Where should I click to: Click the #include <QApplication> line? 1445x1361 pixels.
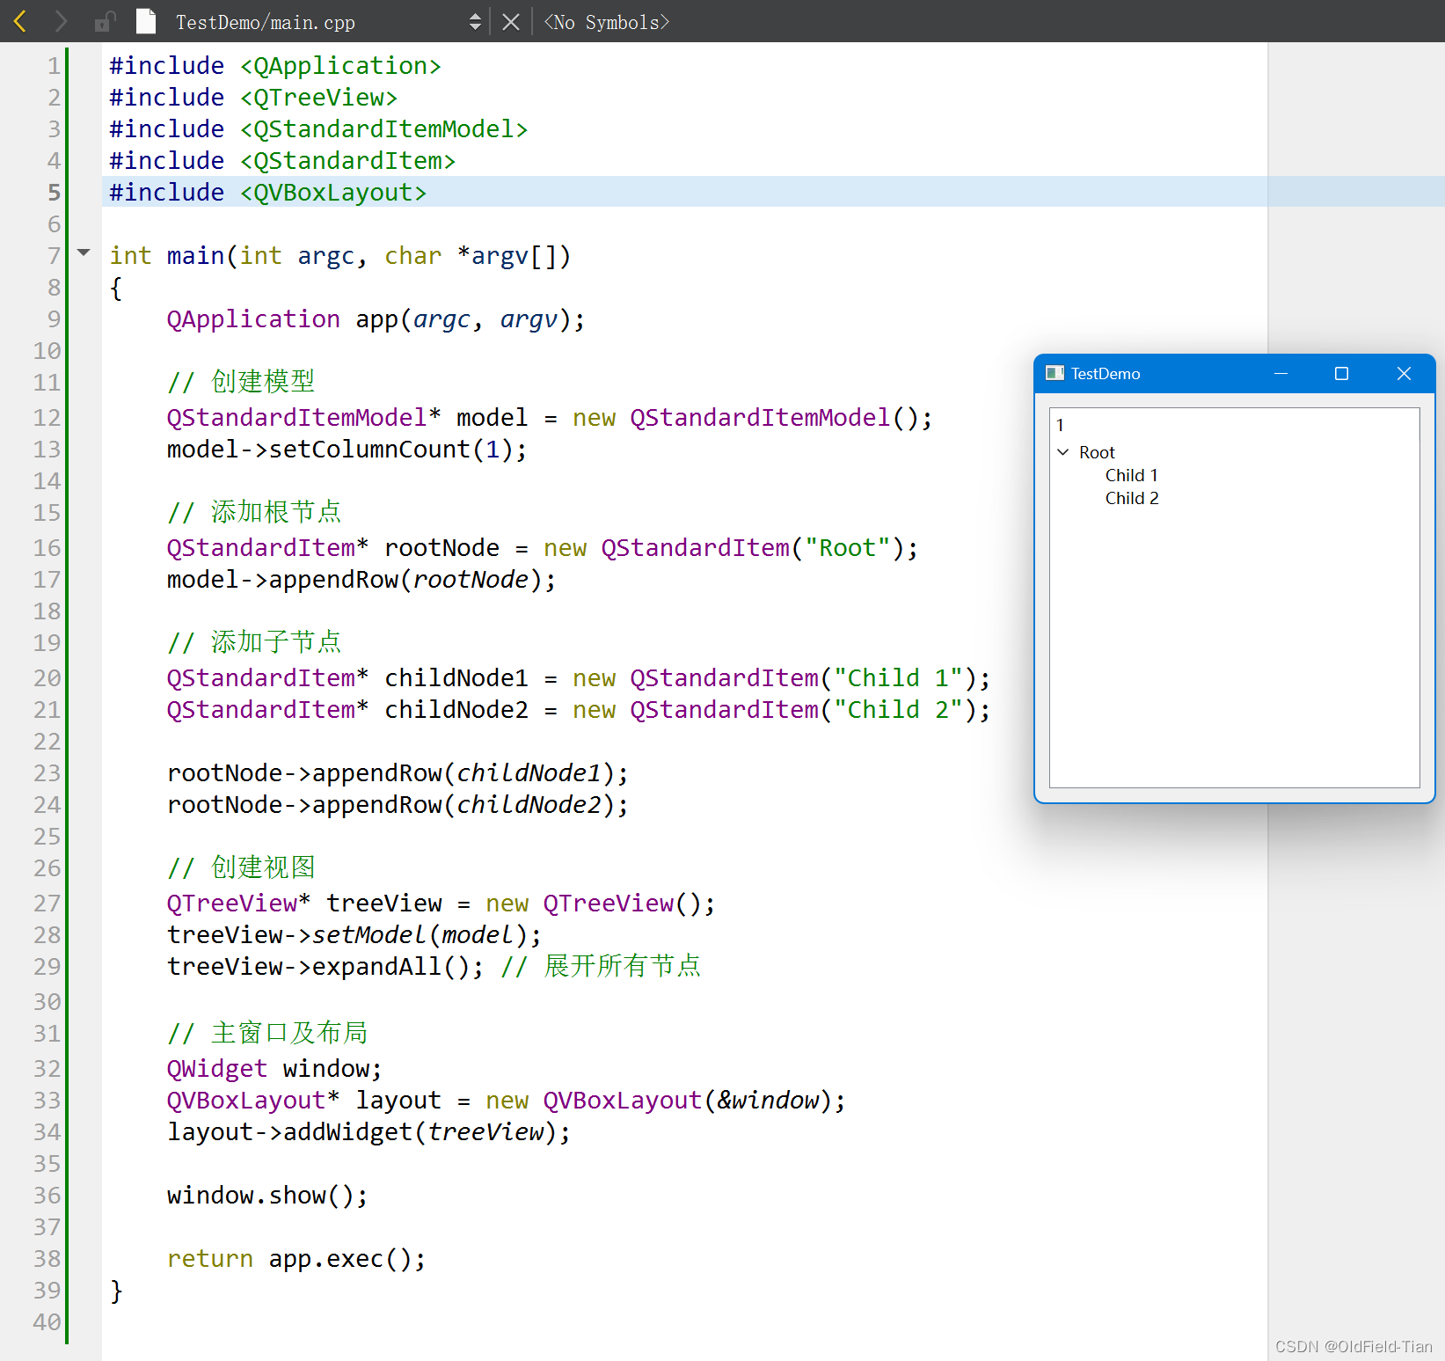click(x=275, y=66)
